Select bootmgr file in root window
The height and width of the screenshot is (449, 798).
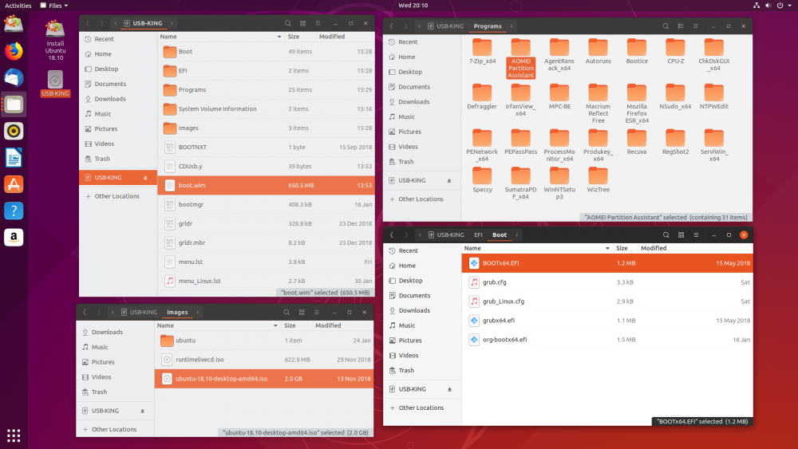point(267,204)
